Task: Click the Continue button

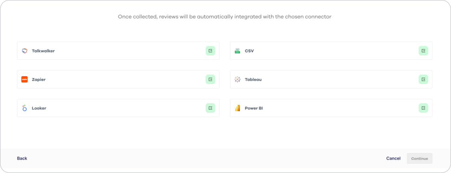Action: click(419, 158)
